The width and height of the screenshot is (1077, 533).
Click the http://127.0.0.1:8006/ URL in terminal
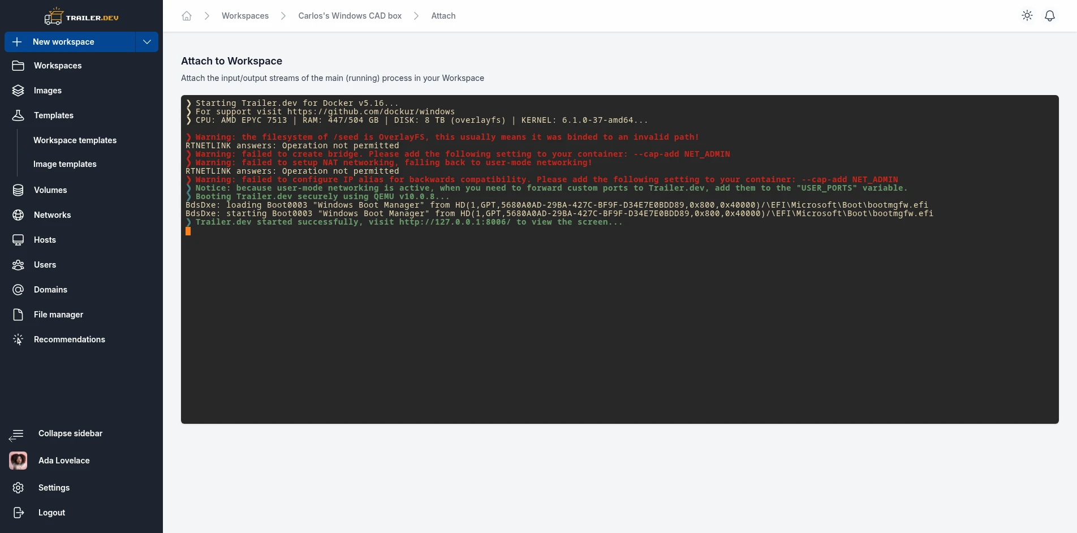(455, 222)
